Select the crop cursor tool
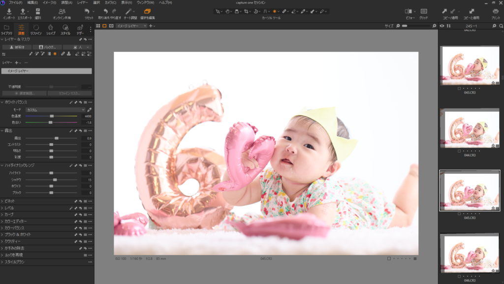Image resolution: width=504 pixels, height=284 pixels. click(246, 11)
